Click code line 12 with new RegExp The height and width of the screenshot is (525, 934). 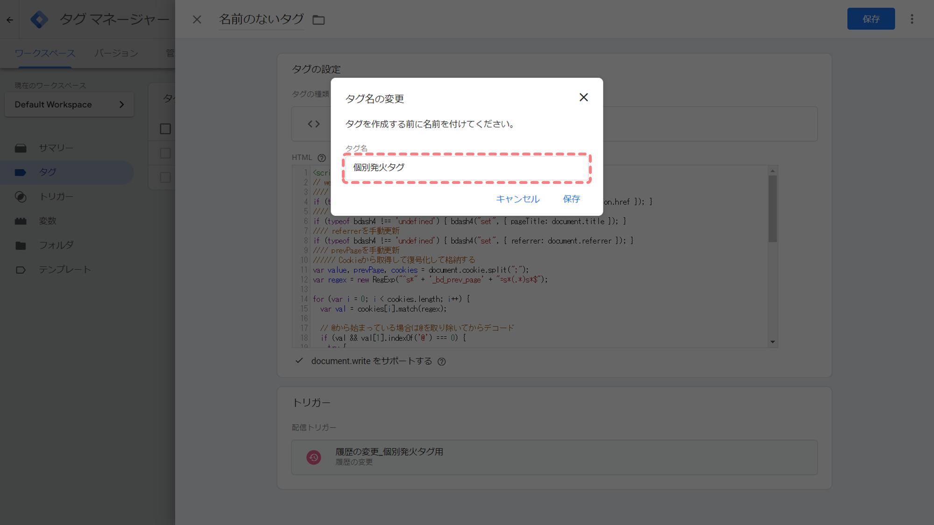tap(430, 280)
